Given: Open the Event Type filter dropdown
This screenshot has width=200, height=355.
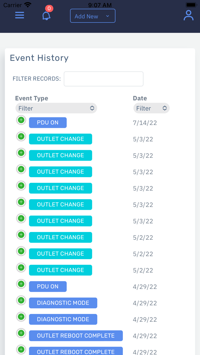Looking at the screenshot, I should point(56,108).
